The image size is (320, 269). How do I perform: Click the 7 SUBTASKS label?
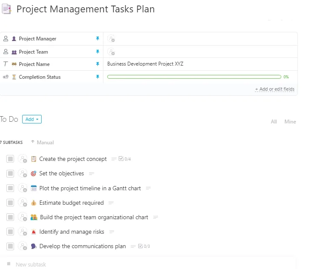(11, 143)
